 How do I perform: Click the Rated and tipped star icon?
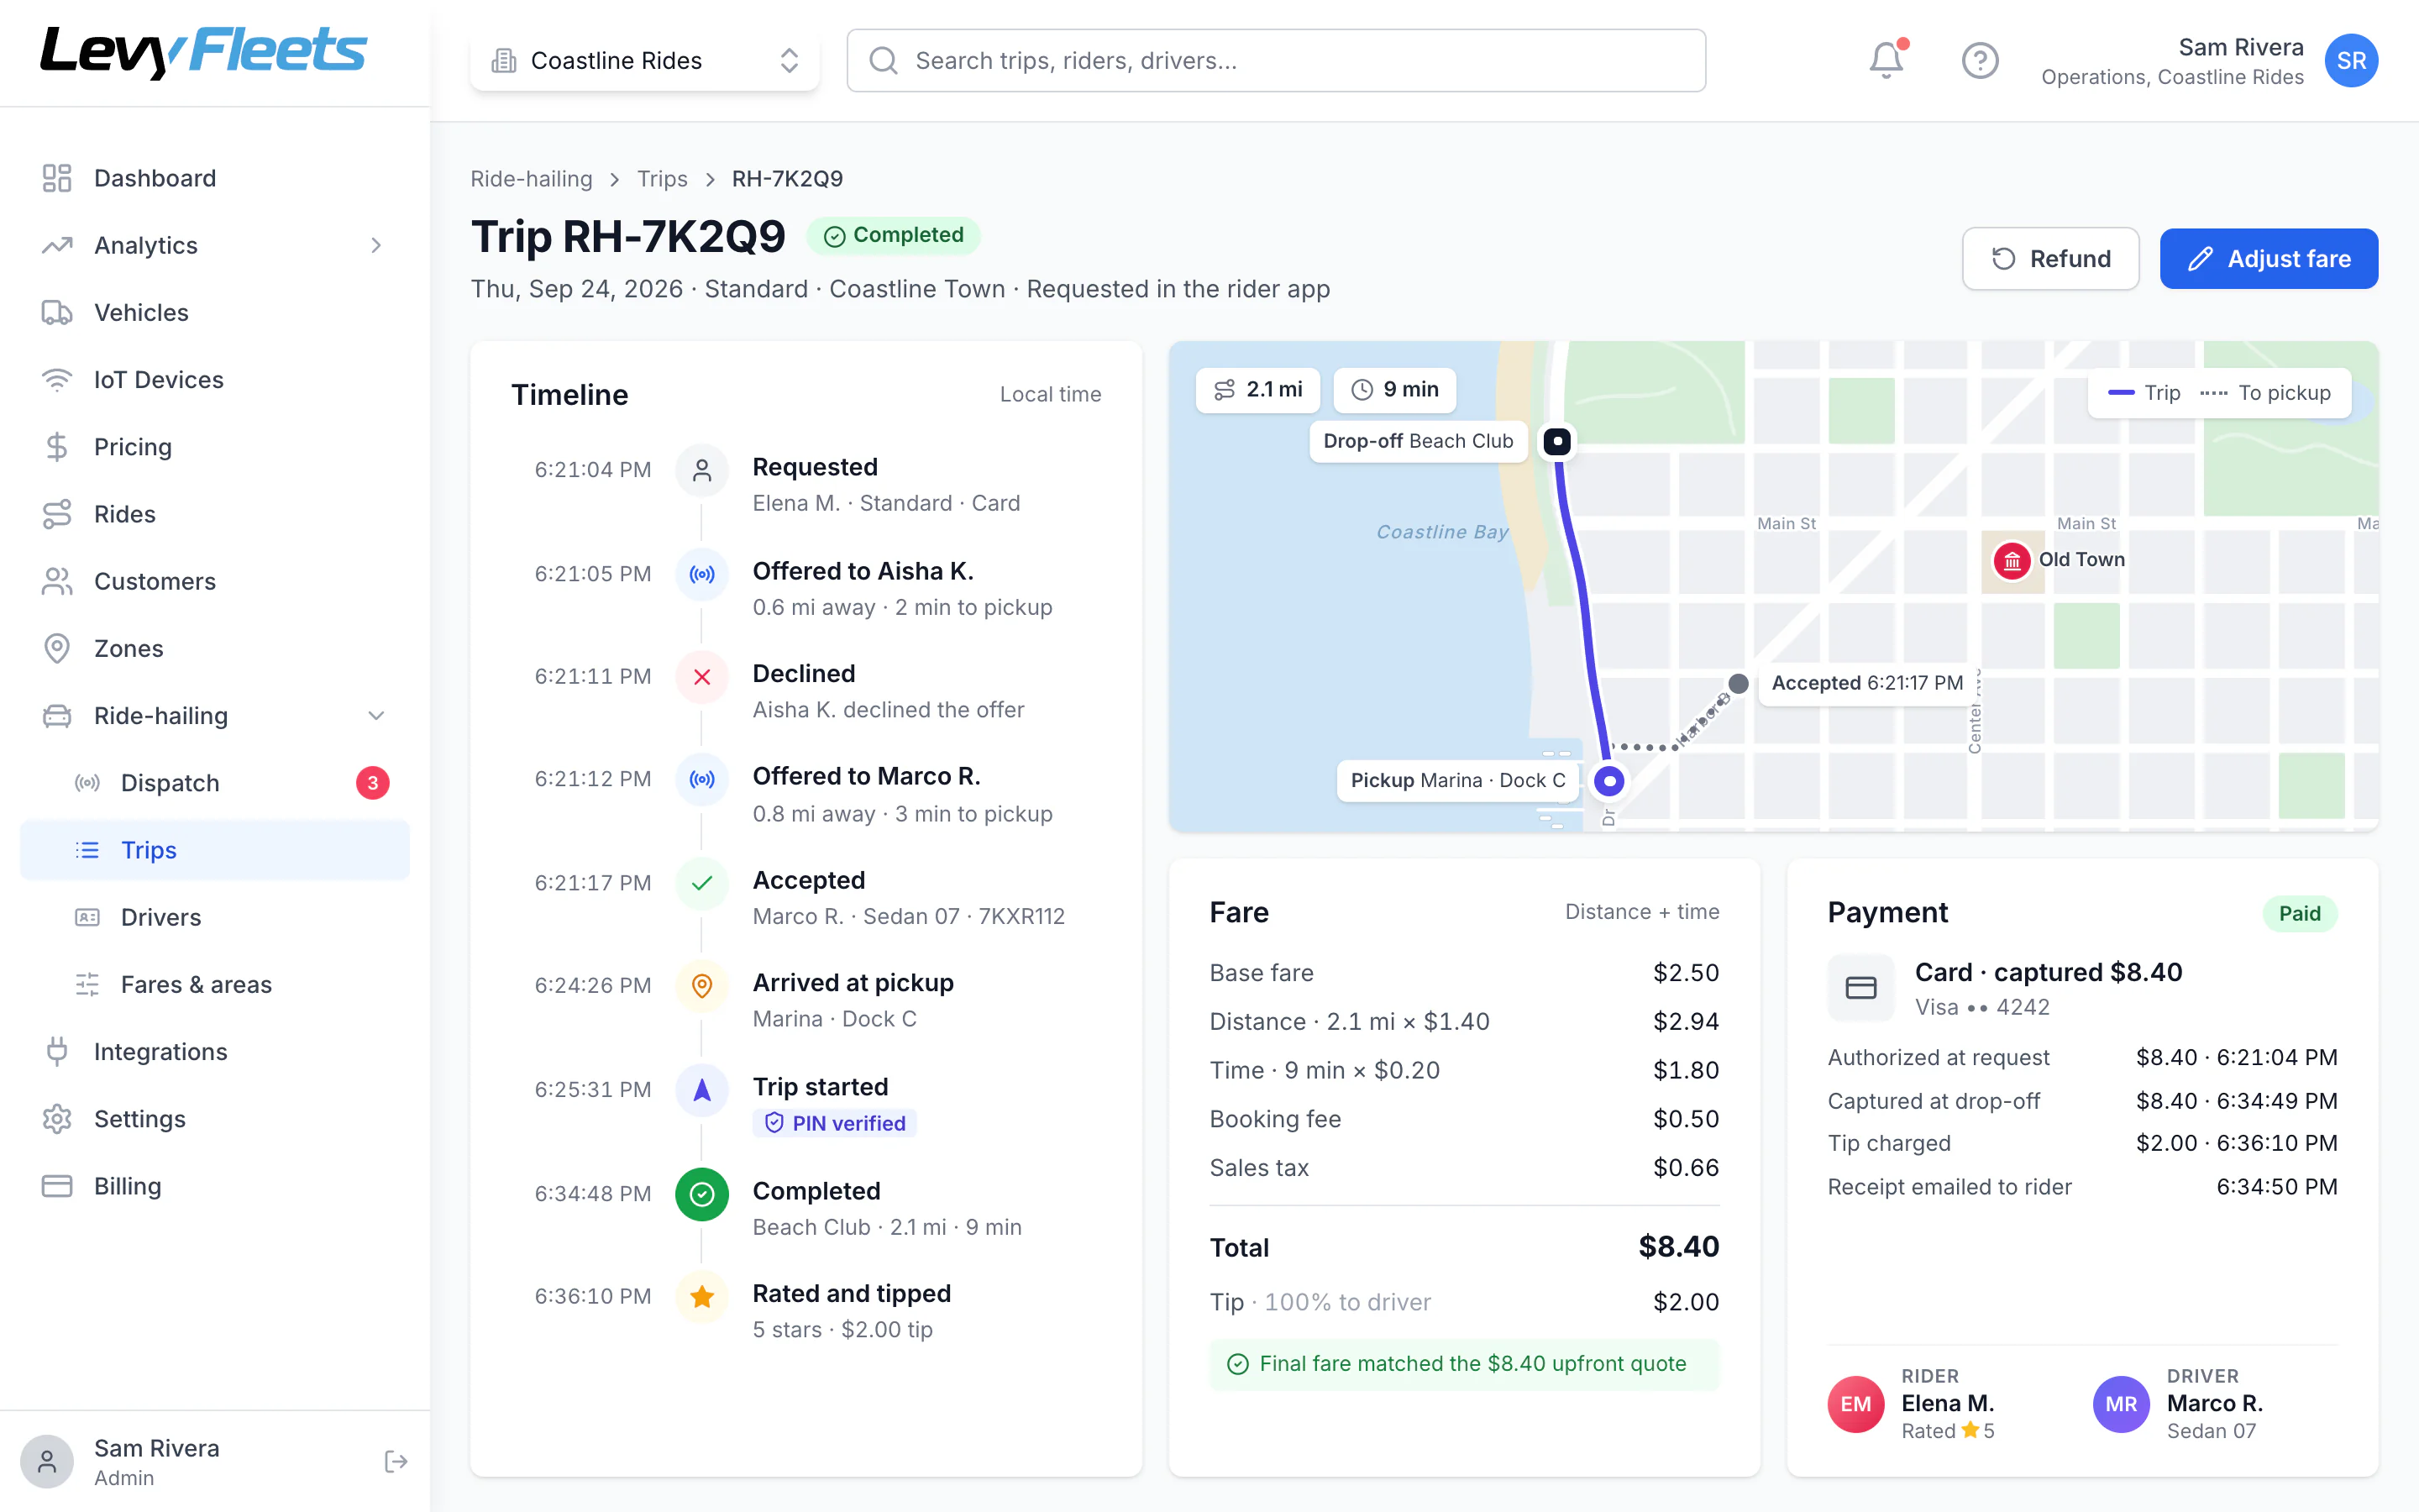point(701,1297)
